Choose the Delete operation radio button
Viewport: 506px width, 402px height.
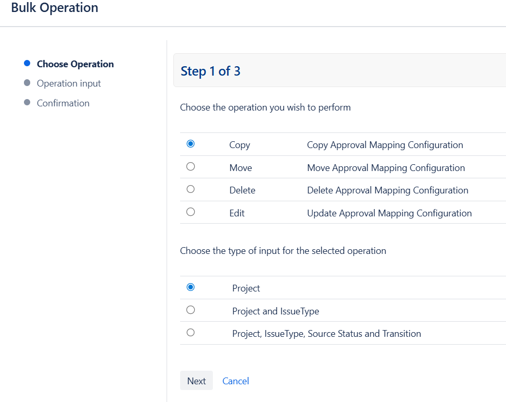click(x=191, y=189)
